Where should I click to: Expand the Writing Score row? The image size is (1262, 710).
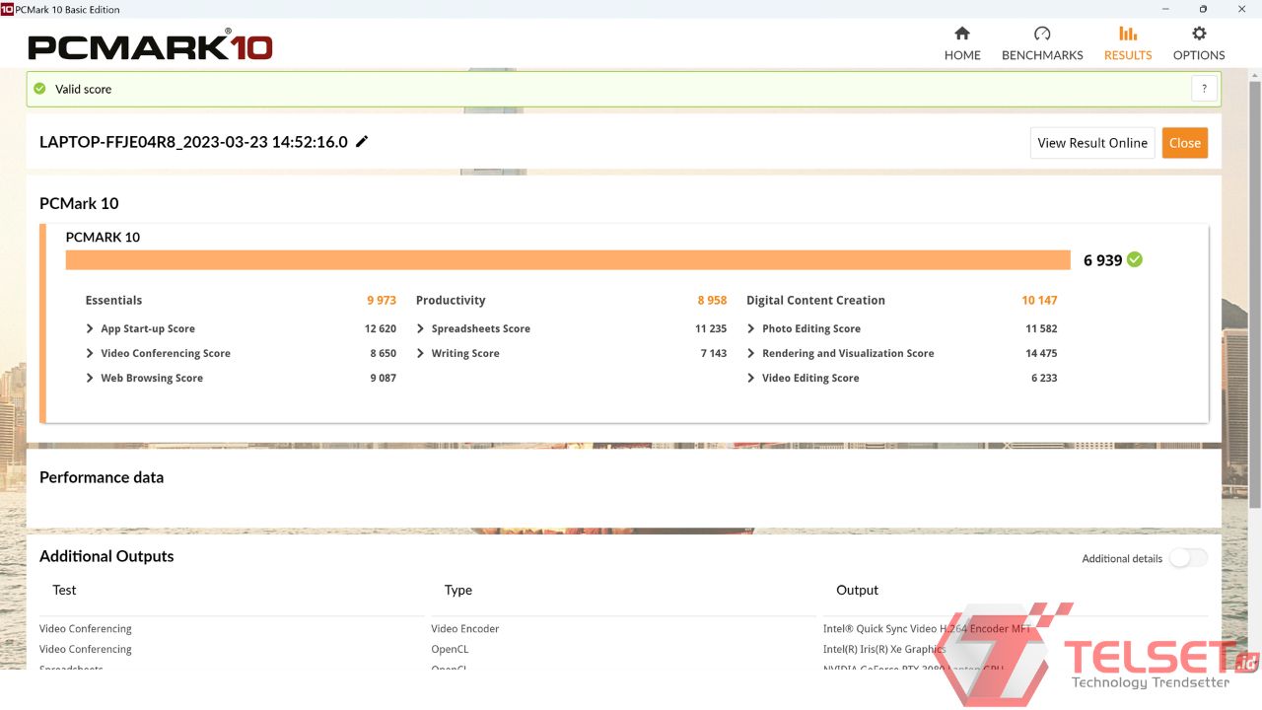coord(421,354)
